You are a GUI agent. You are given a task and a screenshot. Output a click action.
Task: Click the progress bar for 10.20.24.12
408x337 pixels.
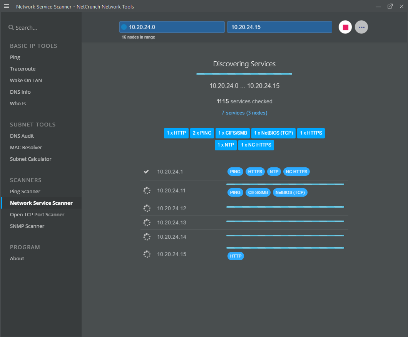coord(285,207)
